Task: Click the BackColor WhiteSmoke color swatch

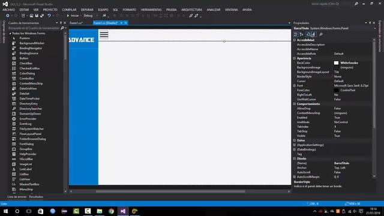Action: click(336, 63)
